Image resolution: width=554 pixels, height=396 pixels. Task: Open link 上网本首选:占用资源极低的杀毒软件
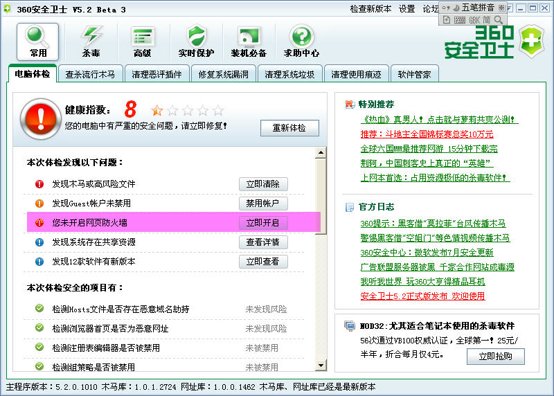(x=436, y=178)
